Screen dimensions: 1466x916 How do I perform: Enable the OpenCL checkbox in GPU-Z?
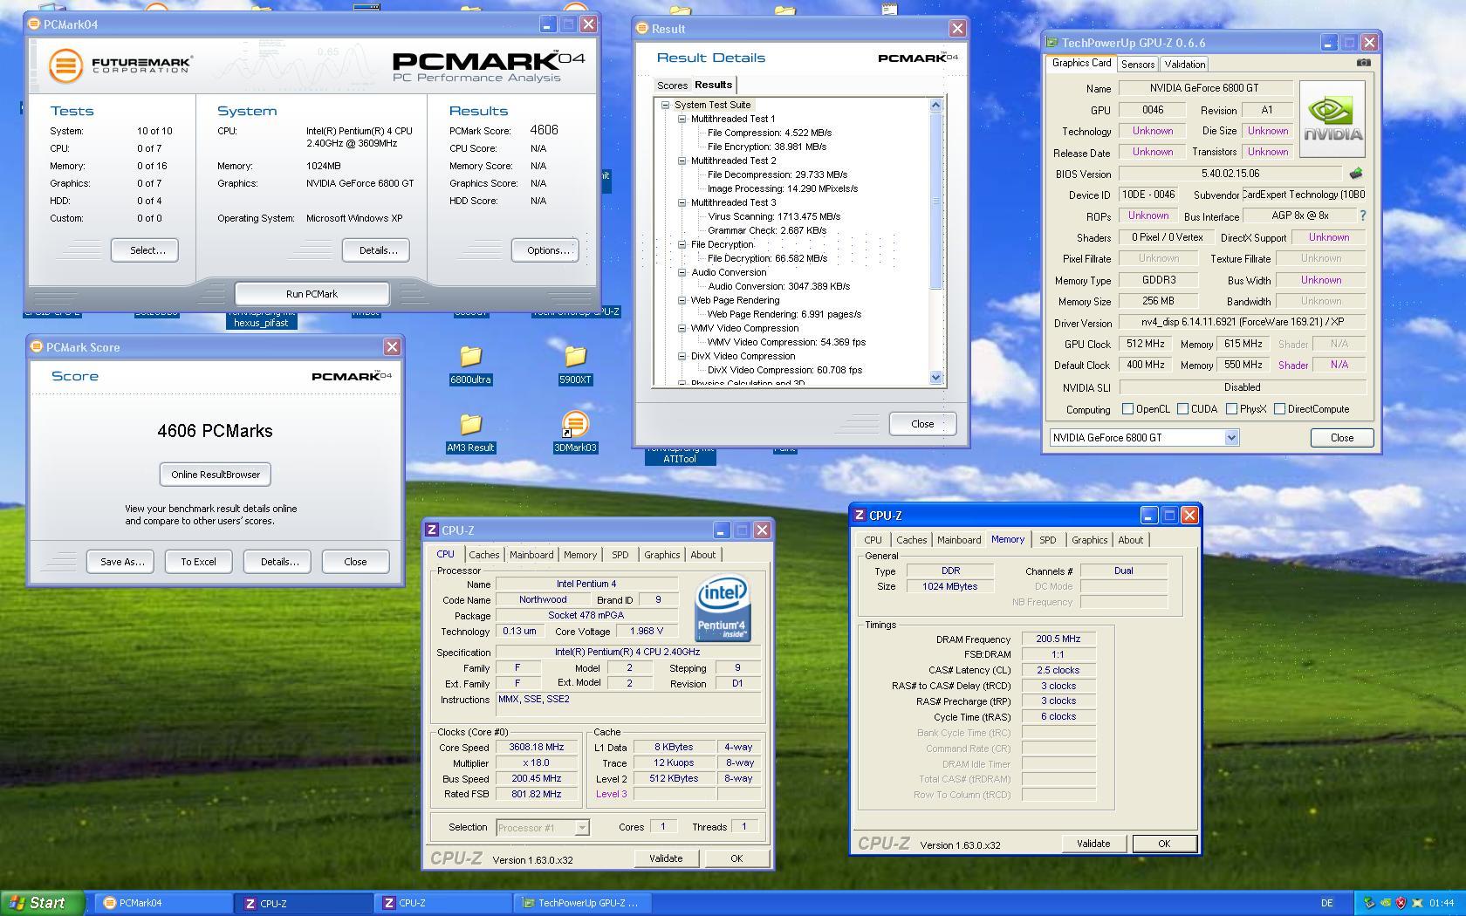[1127, 409]
